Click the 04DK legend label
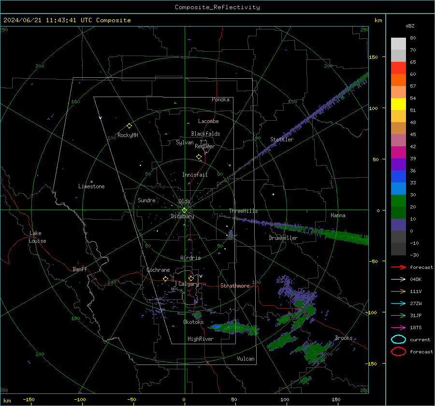 pos(416,280)
